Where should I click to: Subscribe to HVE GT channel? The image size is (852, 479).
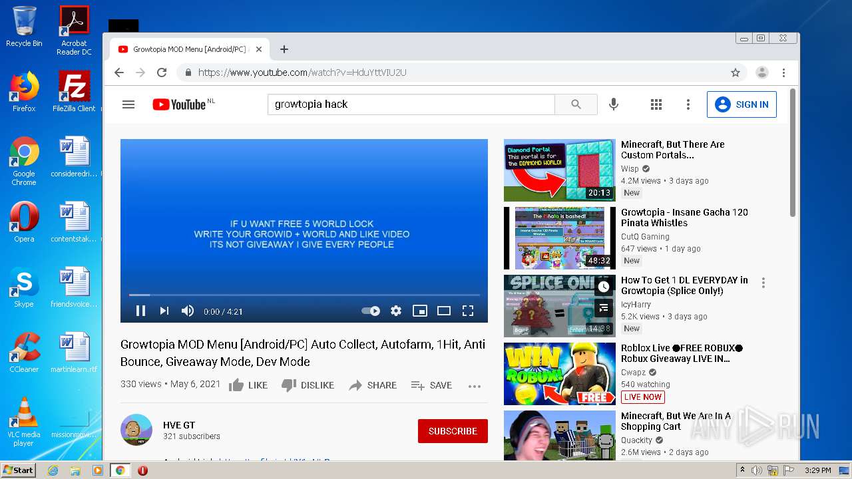coord(453,431)
